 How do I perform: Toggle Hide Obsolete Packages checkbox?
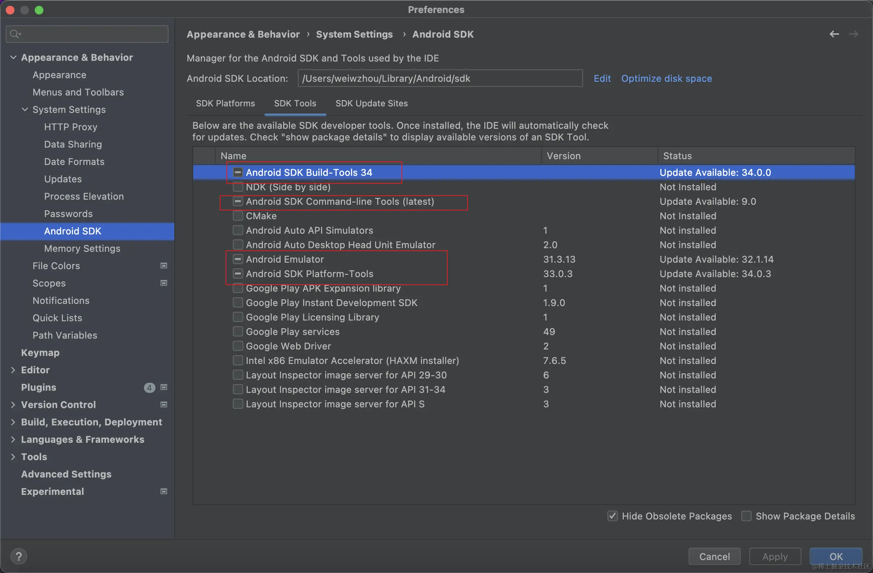(x=612, y=516)
